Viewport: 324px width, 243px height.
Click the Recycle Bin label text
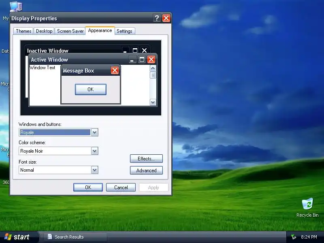(x=307, y=215)
